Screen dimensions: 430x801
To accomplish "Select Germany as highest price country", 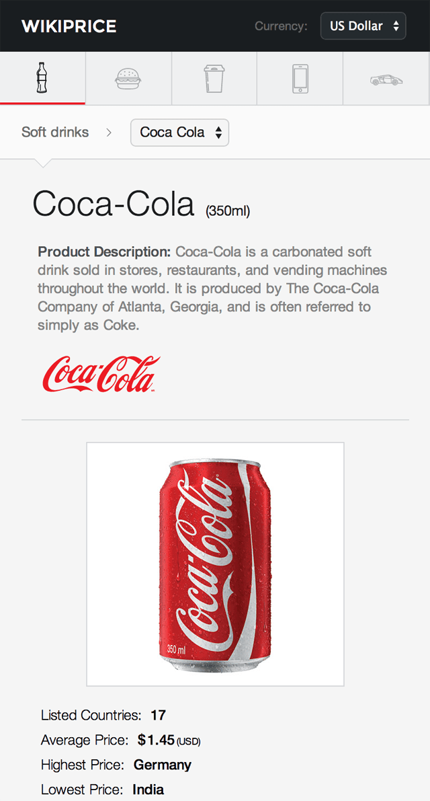I will tap(163, 765).
